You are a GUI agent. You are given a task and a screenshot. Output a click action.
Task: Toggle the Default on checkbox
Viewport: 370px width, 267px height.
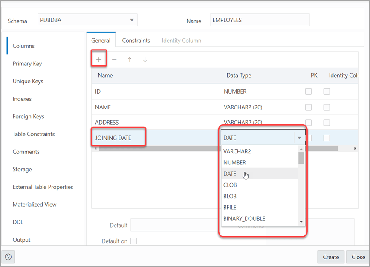(133, 241)
